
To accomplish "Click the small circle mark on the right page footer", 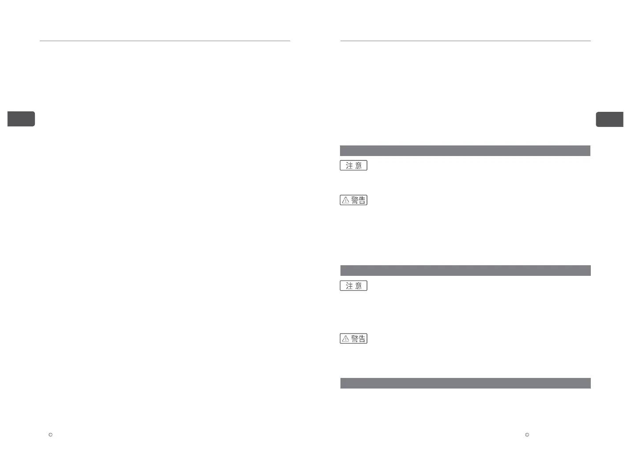I will (527, 435).
